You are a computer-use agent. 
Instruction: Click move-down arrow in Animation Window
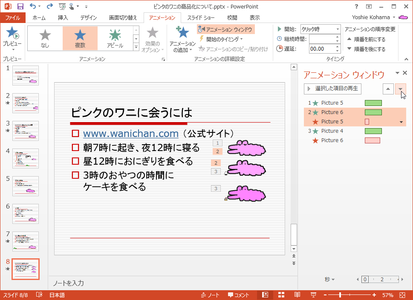pyautogui.click(x=400, y=89)
